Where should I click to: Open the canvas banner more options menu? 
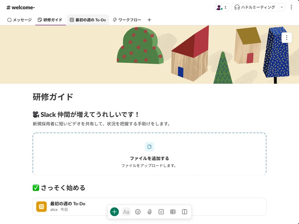point(287,38)
